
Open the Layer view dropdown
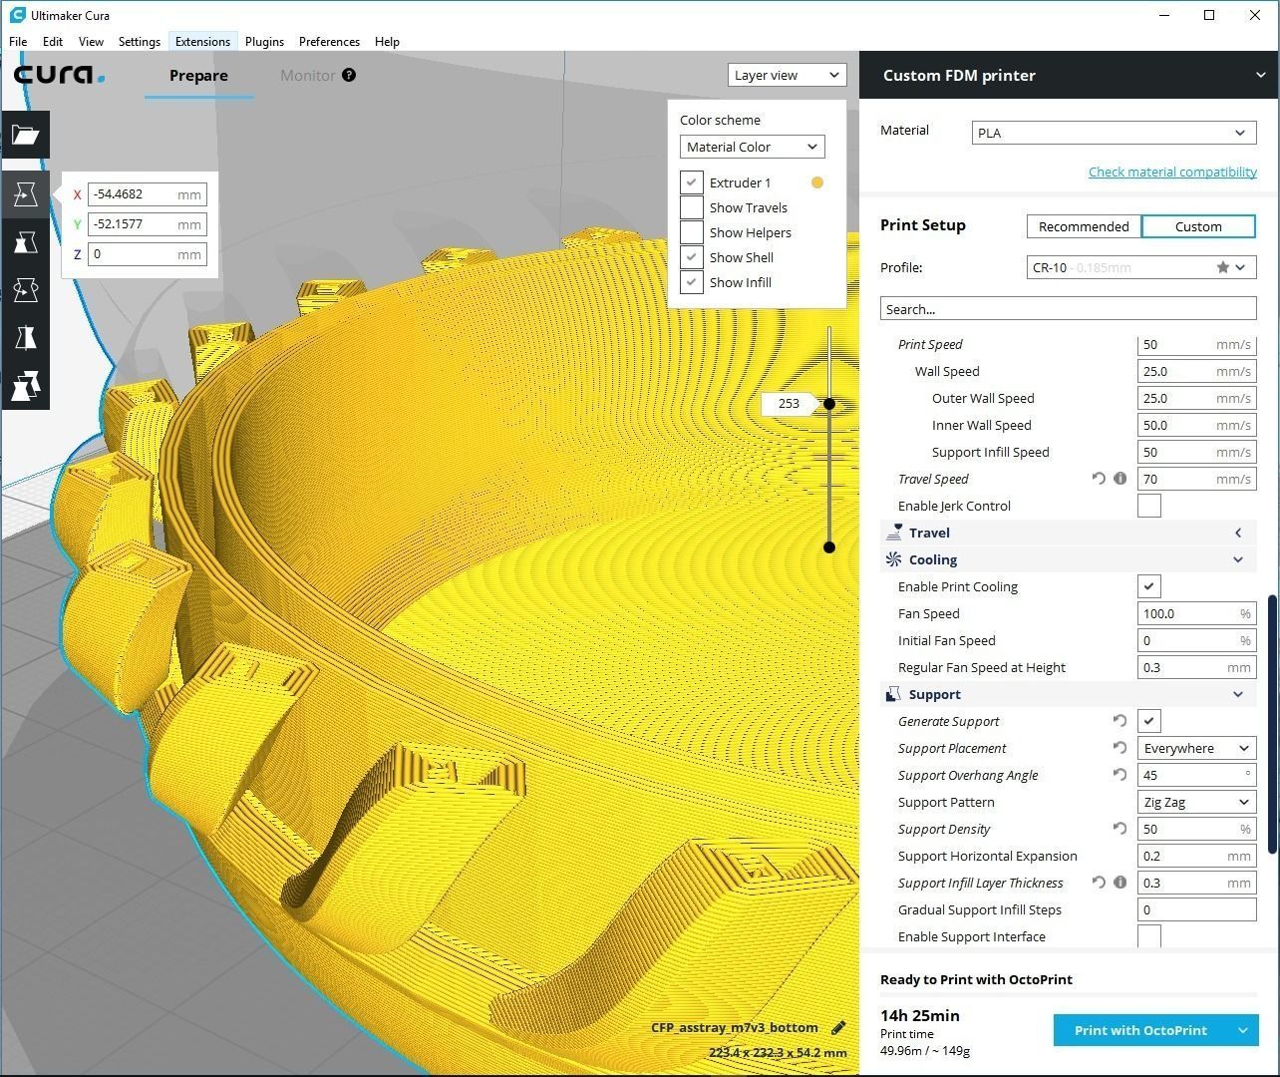[787, 75]
